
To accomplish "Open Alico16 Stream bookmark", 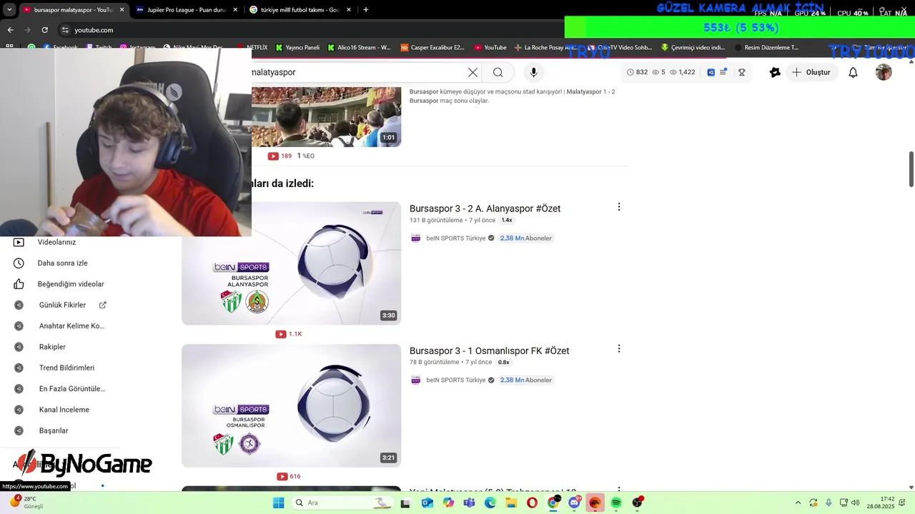I will pyautogui.click(x=360, y=48).
